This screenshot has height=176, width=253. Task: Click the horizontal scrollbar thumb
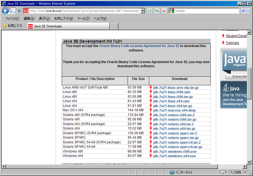coord(112,166)
